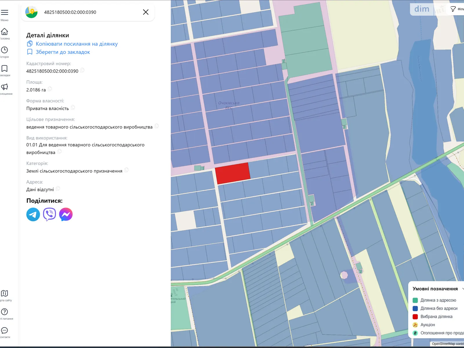
Task: Open the Меню sidebar hamburger icon
Action: click(x=4, y=12)
